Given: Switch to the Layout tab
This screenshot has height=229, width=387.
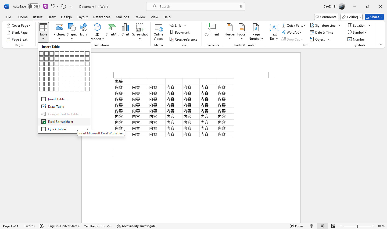Looking at the screenshot, I should [x=83, y=17].
